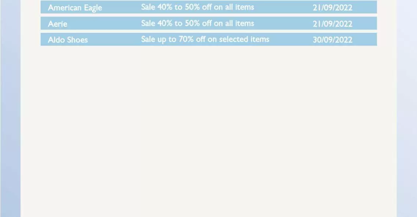The image size is (417, 217).
Task: Select the American Eagle sale description text
Action: pos(198,7)
